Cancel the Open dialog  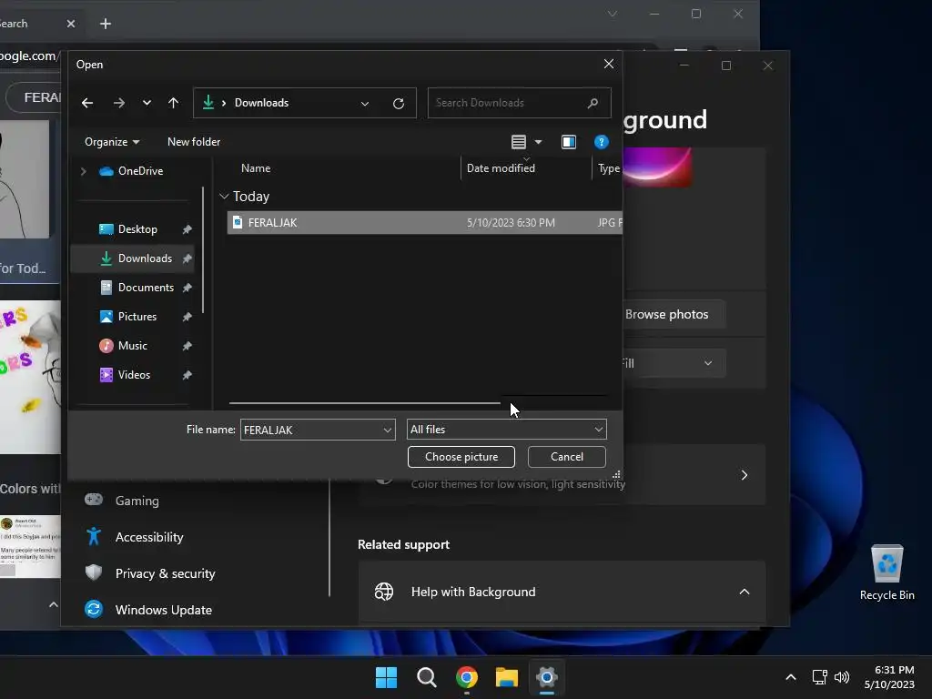point(566,457)
